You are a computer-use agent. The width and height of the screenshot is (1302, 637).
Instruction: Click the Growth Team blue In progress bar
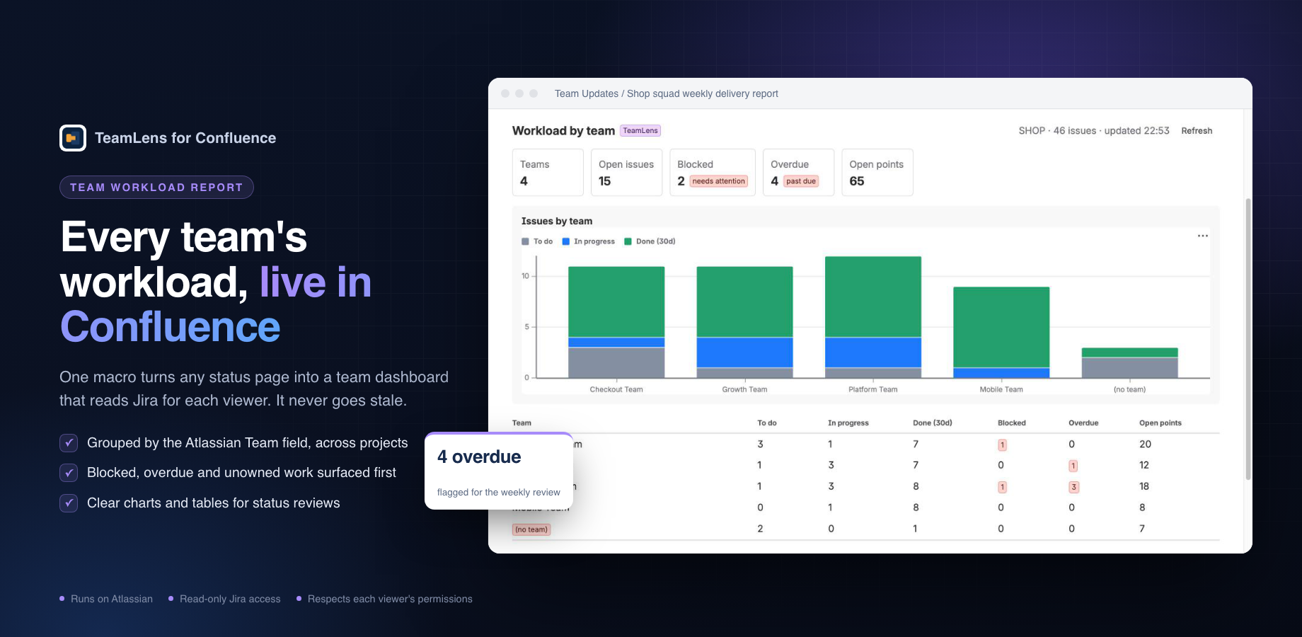(744, 352)
